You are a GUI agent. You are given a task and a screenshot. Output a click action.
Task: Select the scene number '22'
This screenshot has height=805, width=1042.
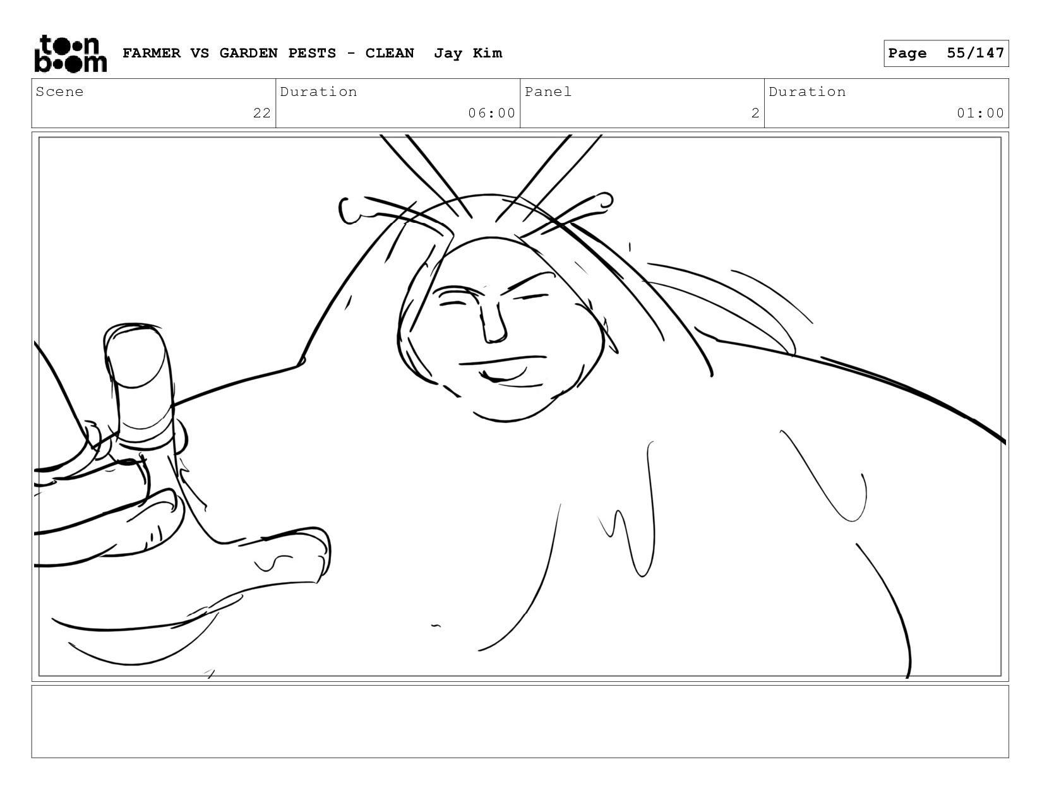tap(262, 113)
